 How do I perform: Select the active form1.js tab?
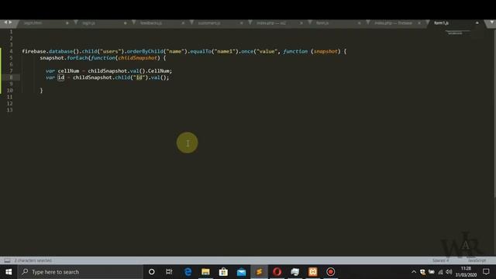(441, 23)
